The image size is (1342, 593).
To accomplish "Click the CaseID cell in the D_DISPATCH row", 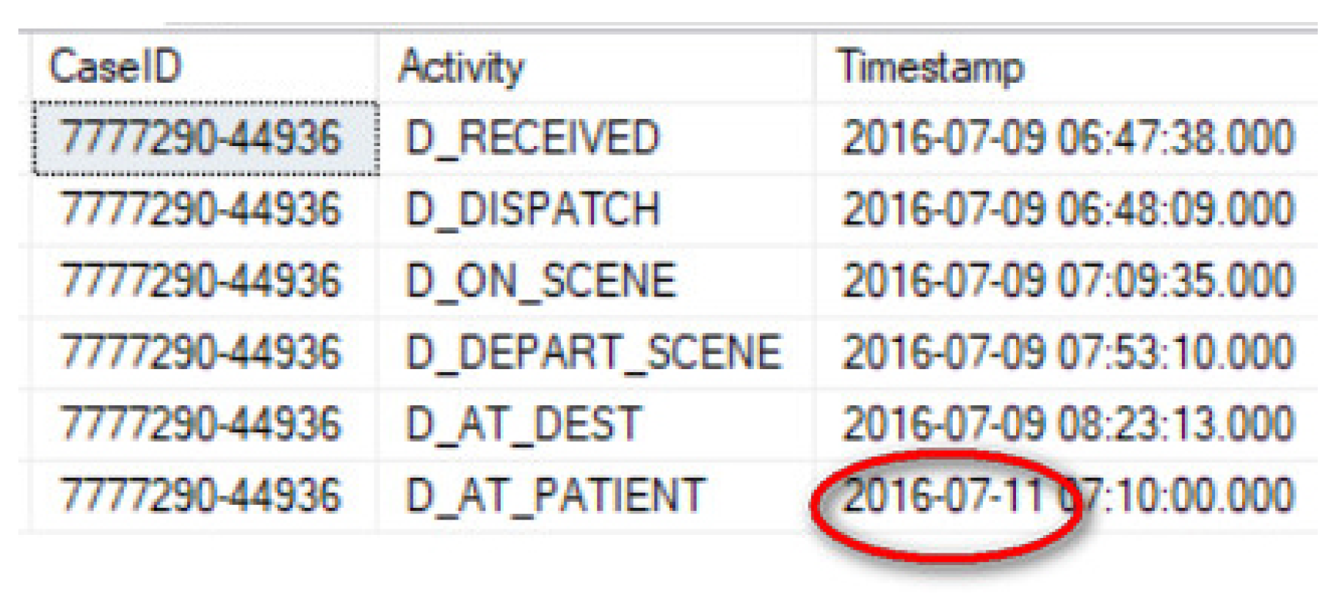I will [x=206, y=209].
